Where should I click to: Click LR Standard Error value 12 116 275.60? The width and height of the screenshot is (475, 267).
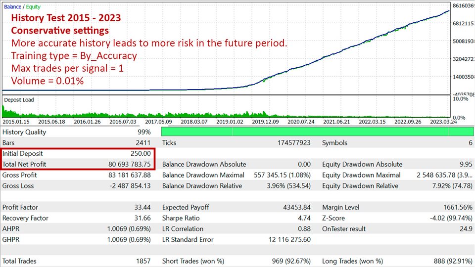point(289,239)
